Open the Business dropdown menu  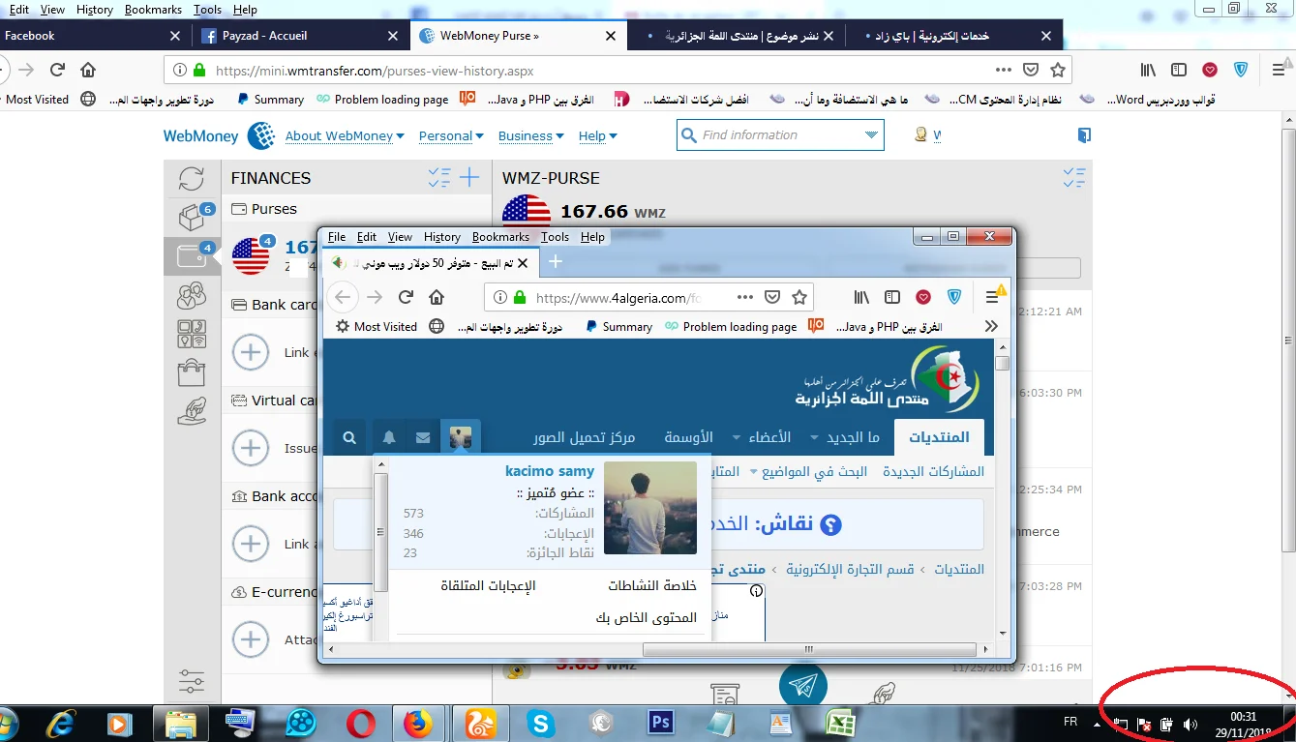530,136
